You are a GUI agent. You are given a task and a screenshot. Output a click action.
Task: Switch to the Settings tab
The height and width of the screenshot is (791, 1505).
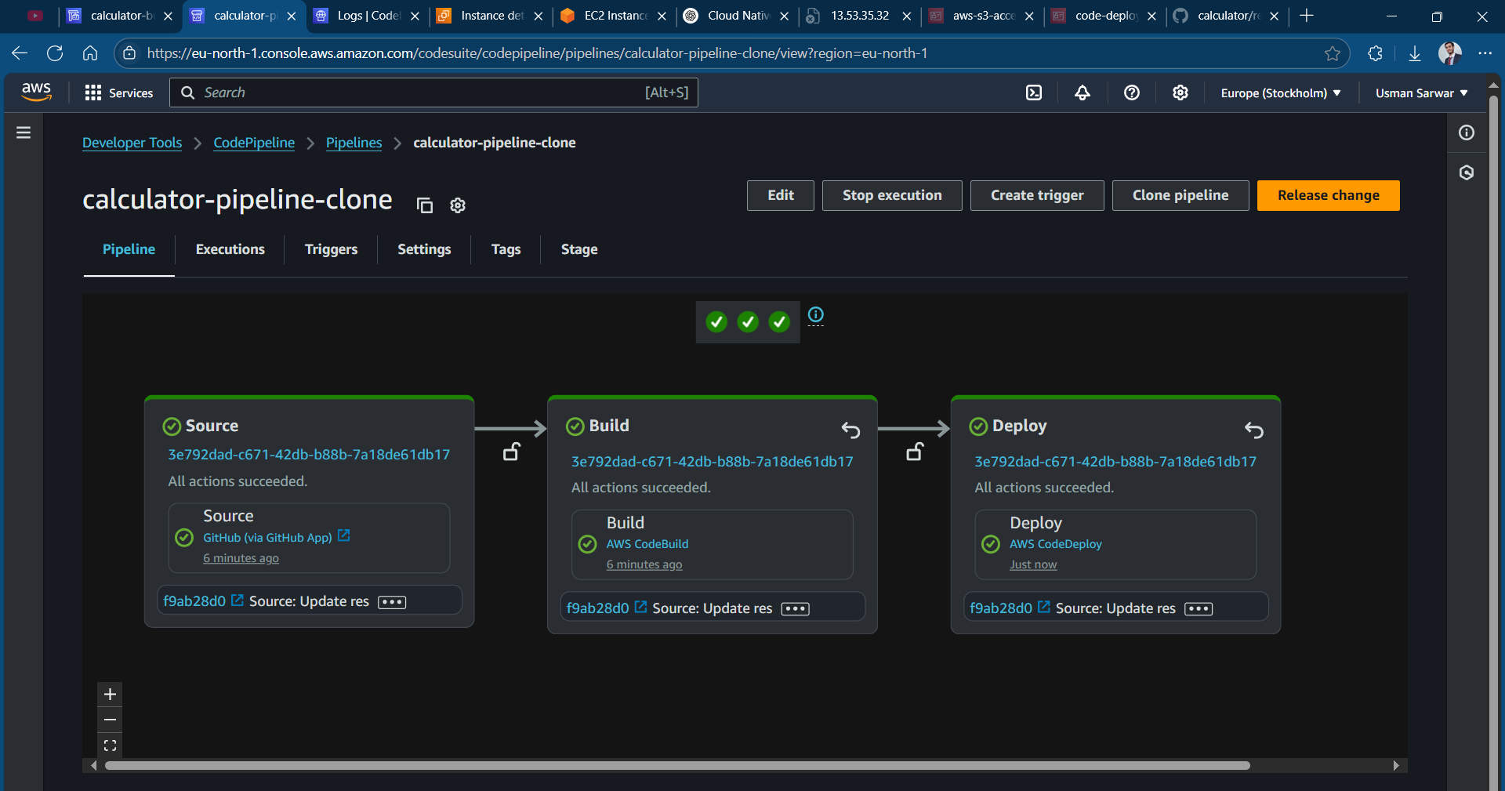click(x=424, y=249)
